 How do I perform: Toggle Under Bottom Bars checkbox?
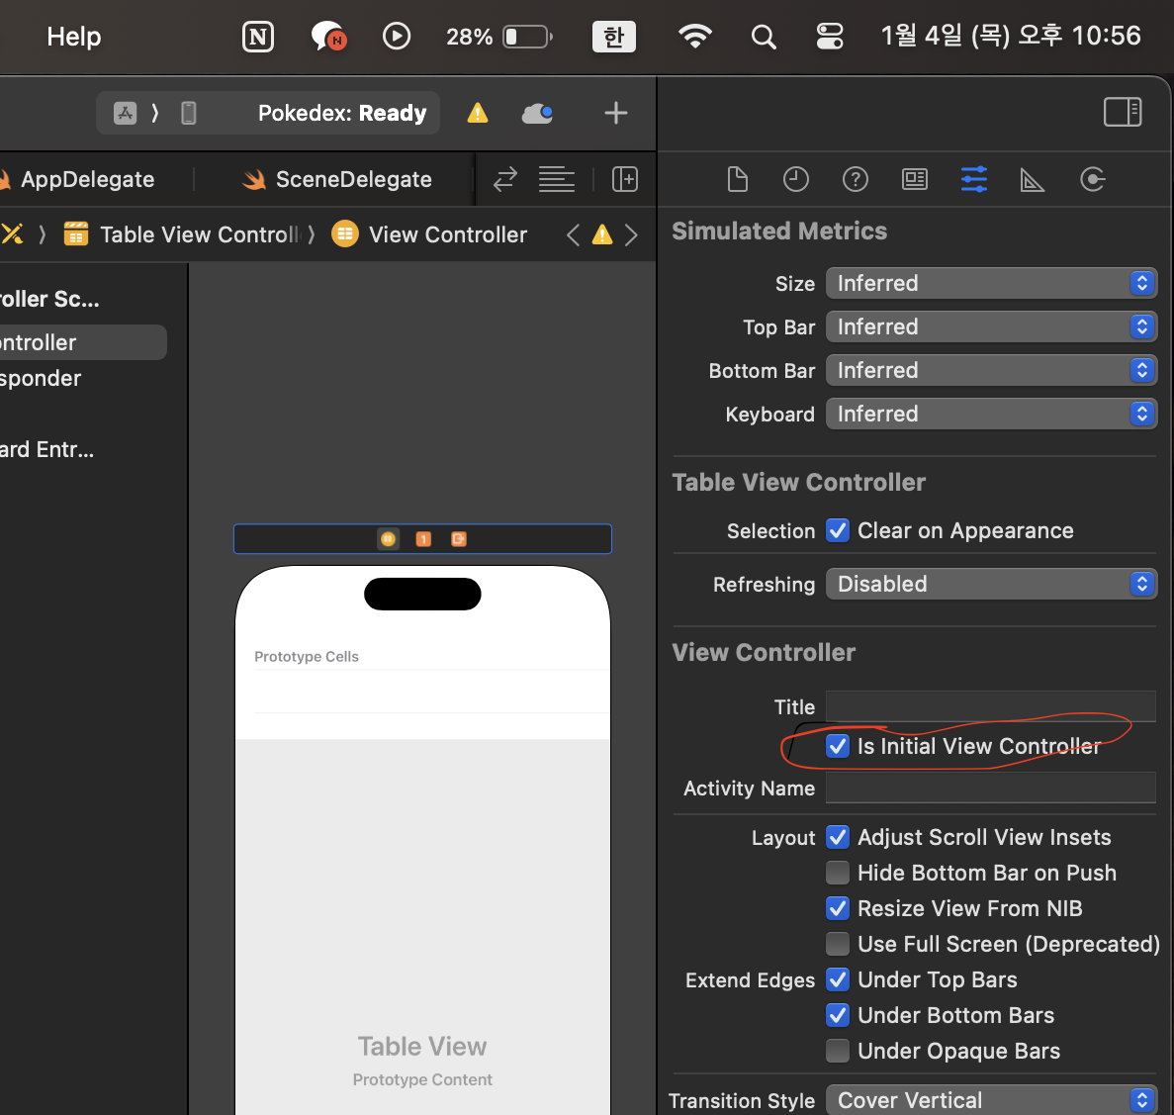tap(837, 1015)
